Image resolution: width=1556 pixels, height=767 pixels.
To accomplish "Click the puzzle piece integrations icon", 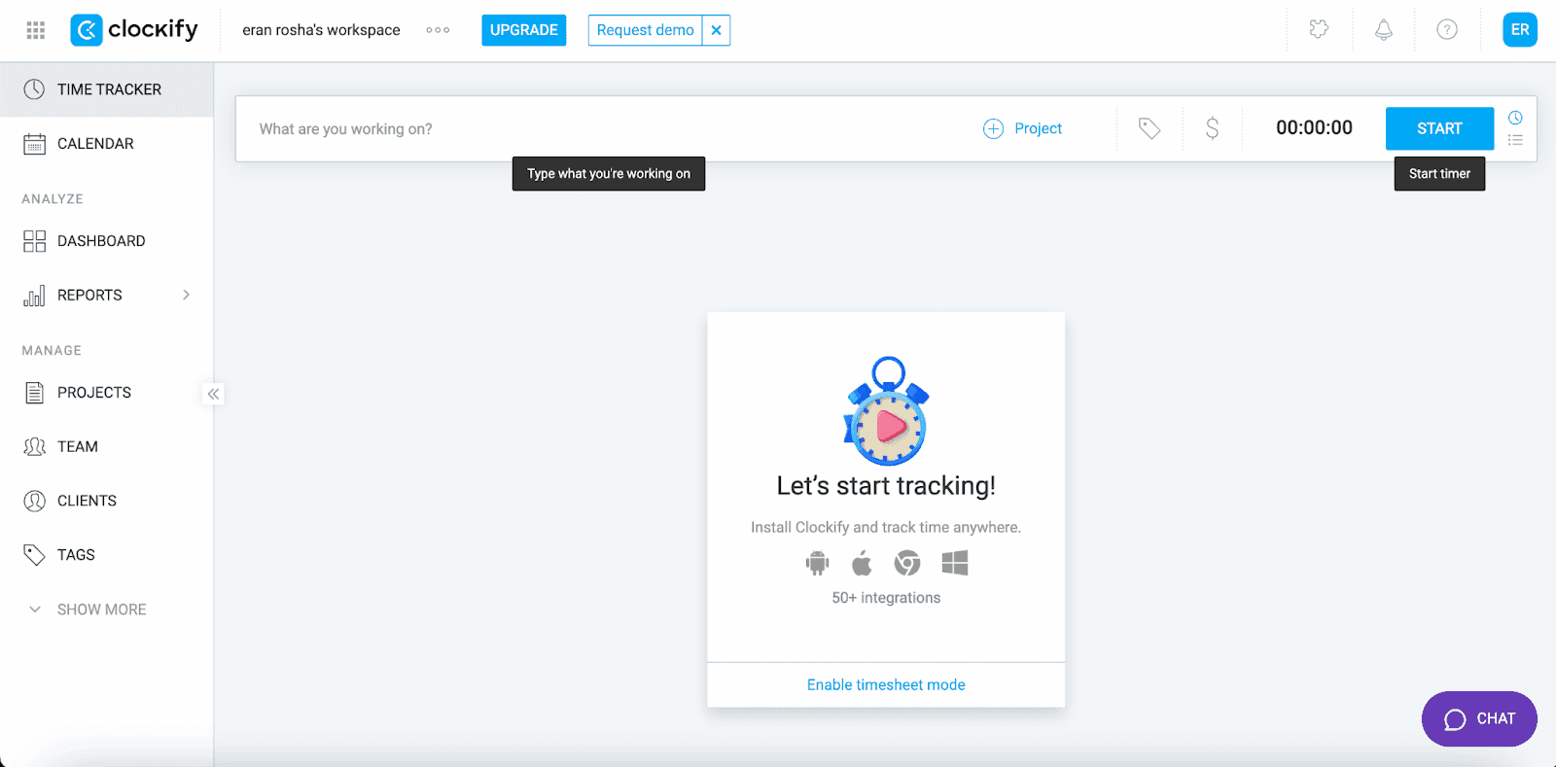I will point(1319,30).
